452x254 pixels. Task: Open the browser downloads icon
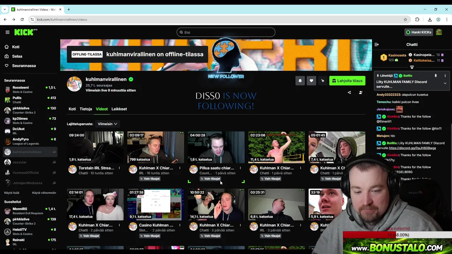coord(430,19)
